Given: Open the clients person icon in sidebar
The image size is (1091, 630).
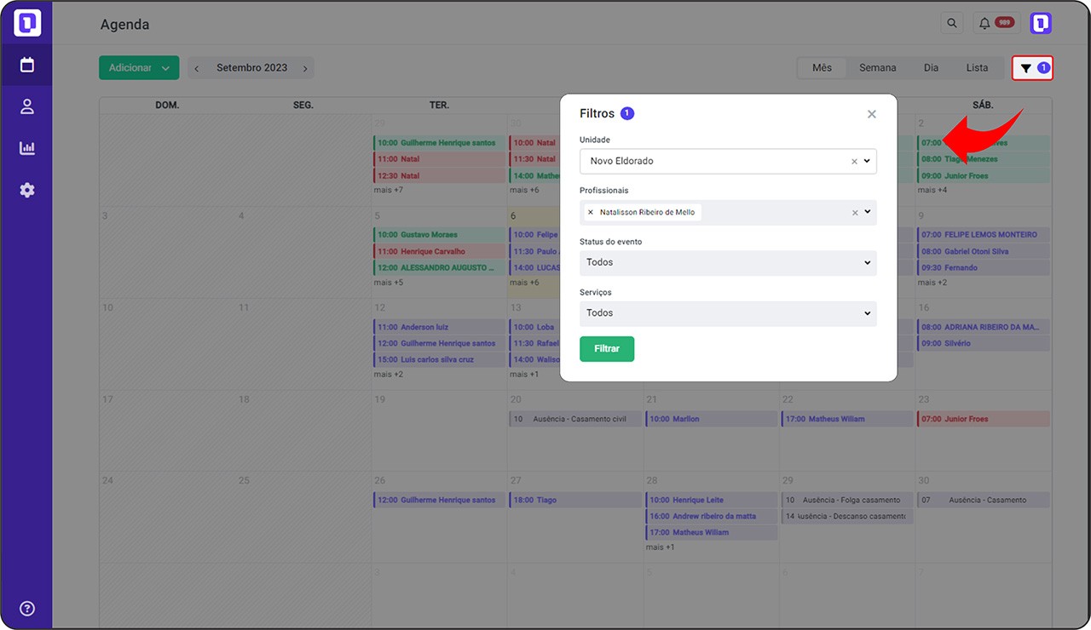Looking at the screenshot, I should pos(27,106).
